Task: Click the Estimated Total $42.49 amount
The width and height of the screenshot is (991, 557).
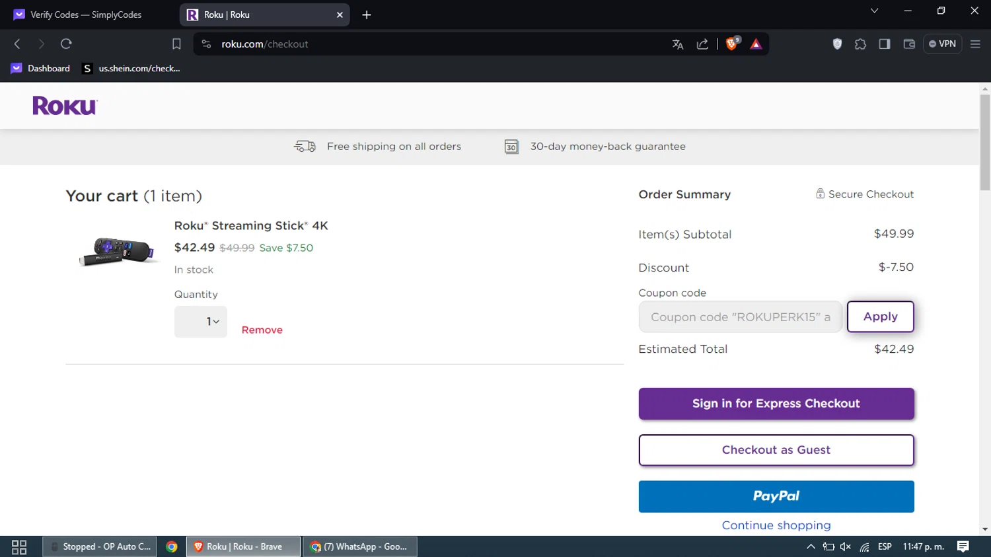Action: [x=894, y=349]
